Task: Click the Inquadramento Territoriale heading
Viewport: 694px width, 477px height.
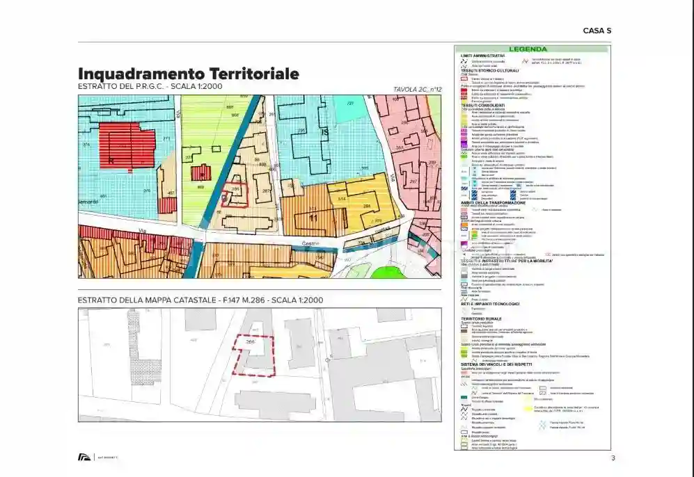Action: [189, 74]
